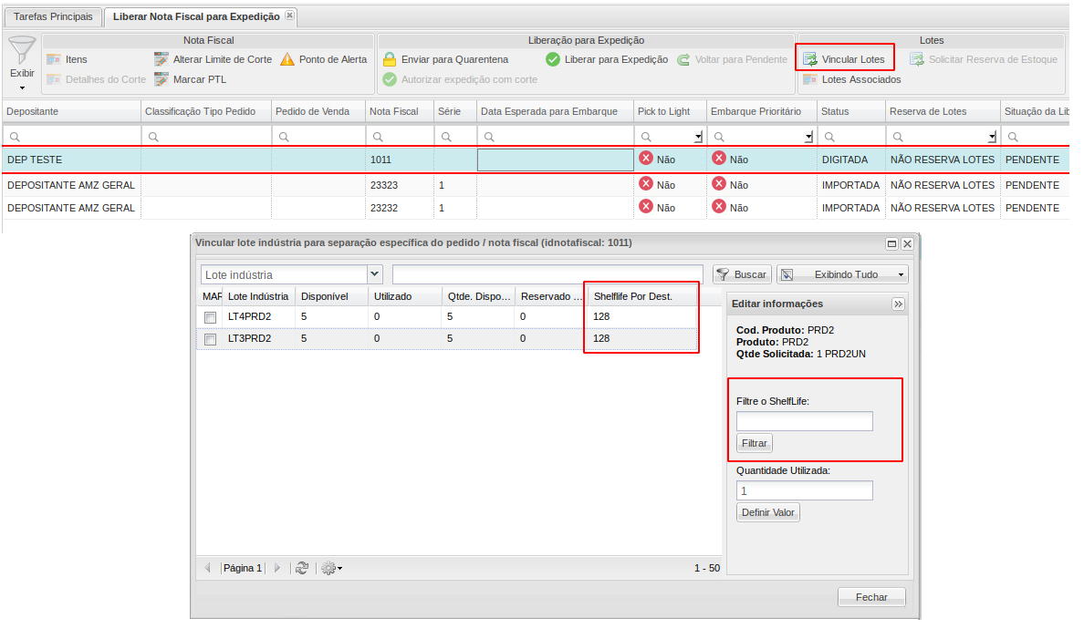The image size is (1084, 639).
Task: Check the LT3PRD2 lot checkbox
Action: (x=210, y=339)
